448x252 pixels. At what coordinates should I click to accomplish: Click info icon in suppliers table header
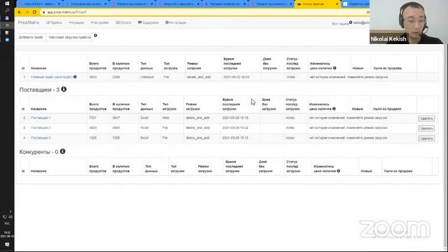pyautogui.click(x=334, y=108)
